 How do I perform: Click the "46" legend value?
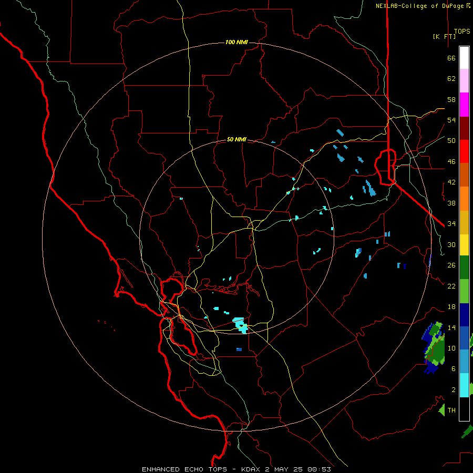[x=451, y=162]
